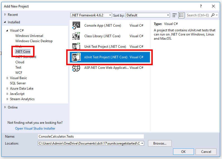The image size is (222, 159).
Task: Select the .NET Core category
Action: coord(23,52)
